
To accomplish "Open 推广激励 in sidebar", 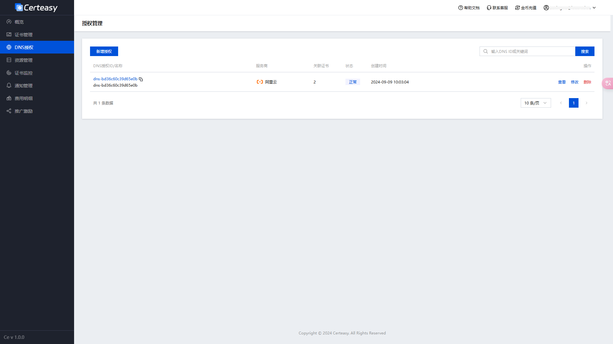I will tap(37, 111).
